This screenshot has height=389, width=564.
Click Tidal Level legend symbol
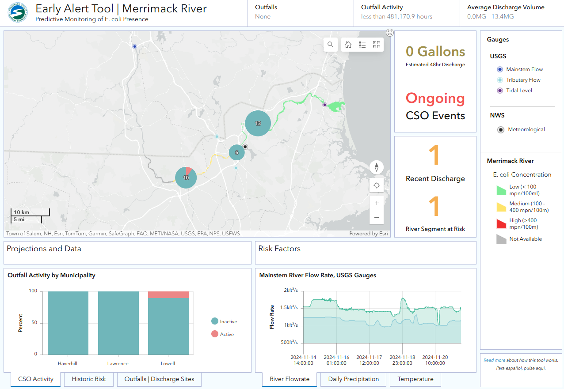[x=500, y=91]
